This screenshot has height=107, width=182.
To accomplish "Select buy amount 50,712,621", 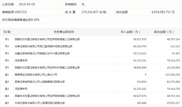I will (140, 53).
